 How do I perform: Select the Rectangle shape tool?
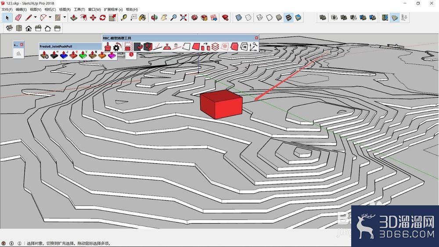[58, 18]
